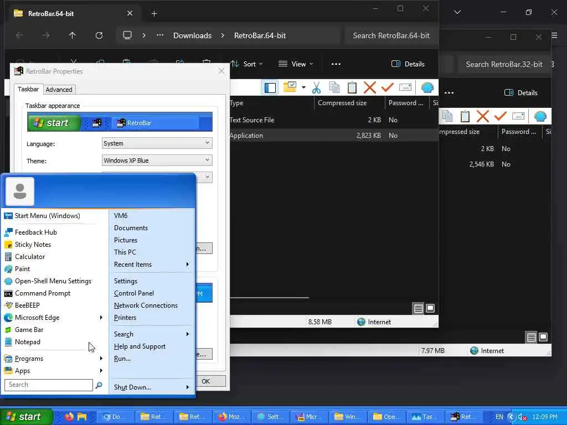
Task: Click the red X Delete icon in the 64-bit window toolbar
Action: tap(369, 87)
